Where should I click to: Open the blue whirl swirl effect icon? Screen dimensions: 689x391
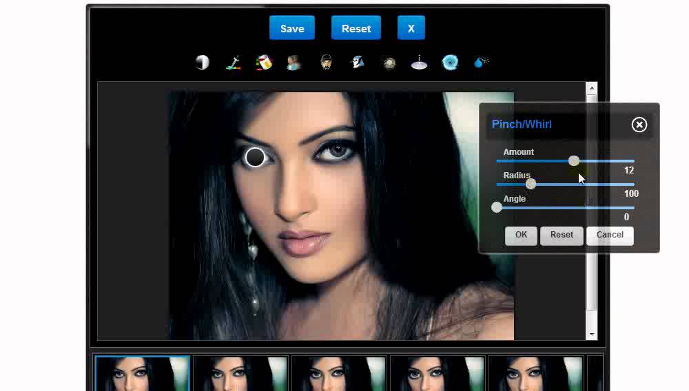(450, 63)
